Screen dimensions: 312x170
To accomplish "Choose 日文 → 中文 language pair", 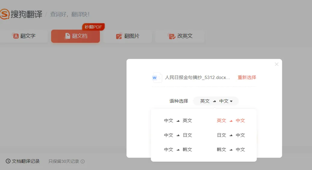I will [231, 135].
